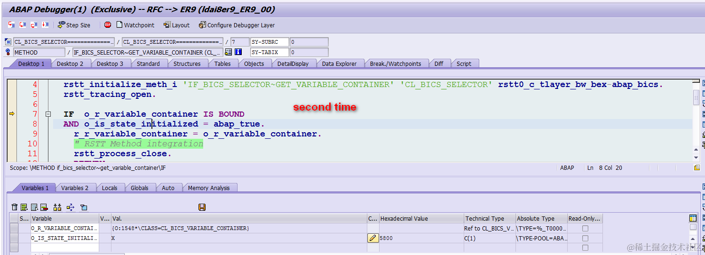Screen dimensions: 705x255
Task: Click the source editor scroll-down arrow
Action: coord(696,157)
